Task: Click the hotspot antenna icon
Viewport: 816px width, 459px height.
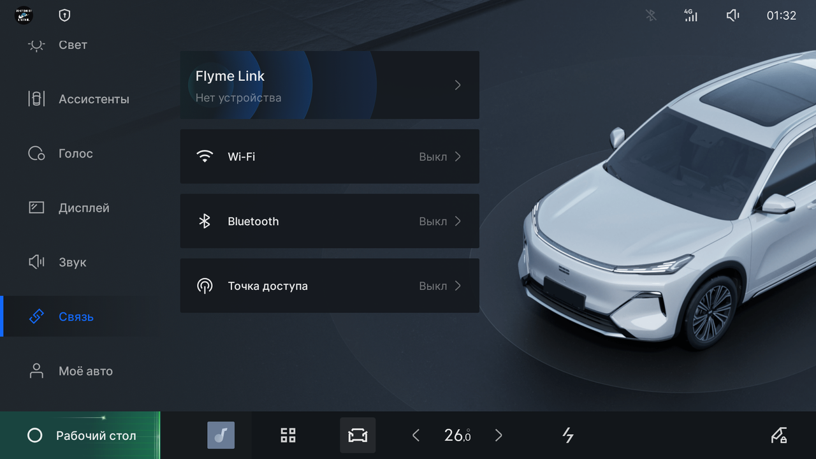Action: coord(205,286)
